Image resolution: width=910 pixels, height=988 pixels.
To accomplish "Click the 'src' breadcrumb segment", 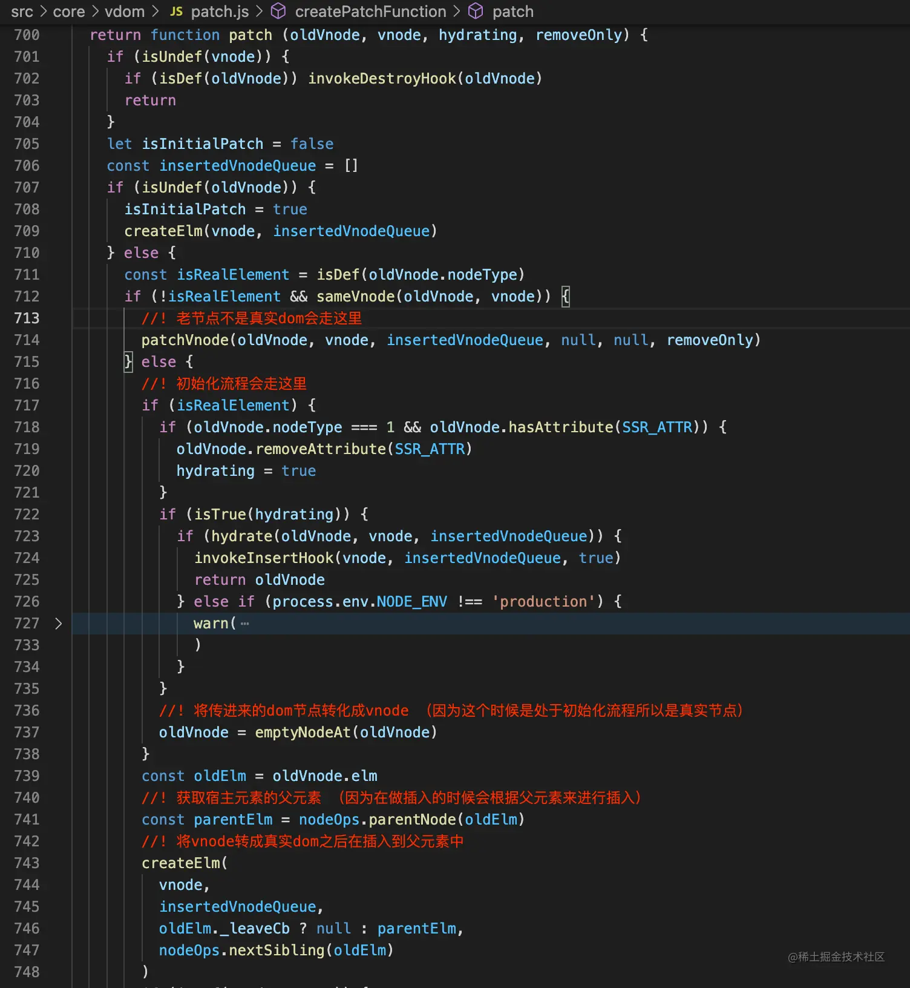I will [x=22, y=12].
